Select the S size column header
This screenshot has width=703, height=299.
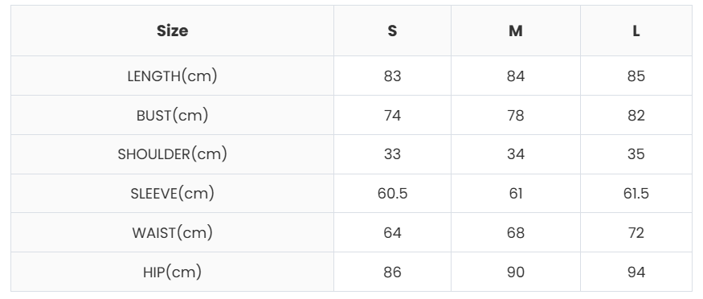coord(392,31)
